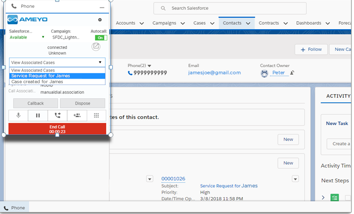This screenshot has width=354, height=214.
Task: Switch to the ACTIVITY tab
Action: [338, 96]
